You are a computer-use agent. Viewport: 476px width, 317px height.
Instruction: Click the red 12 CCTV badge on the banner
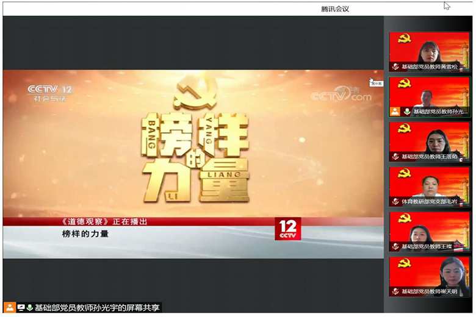coord(287,229)
